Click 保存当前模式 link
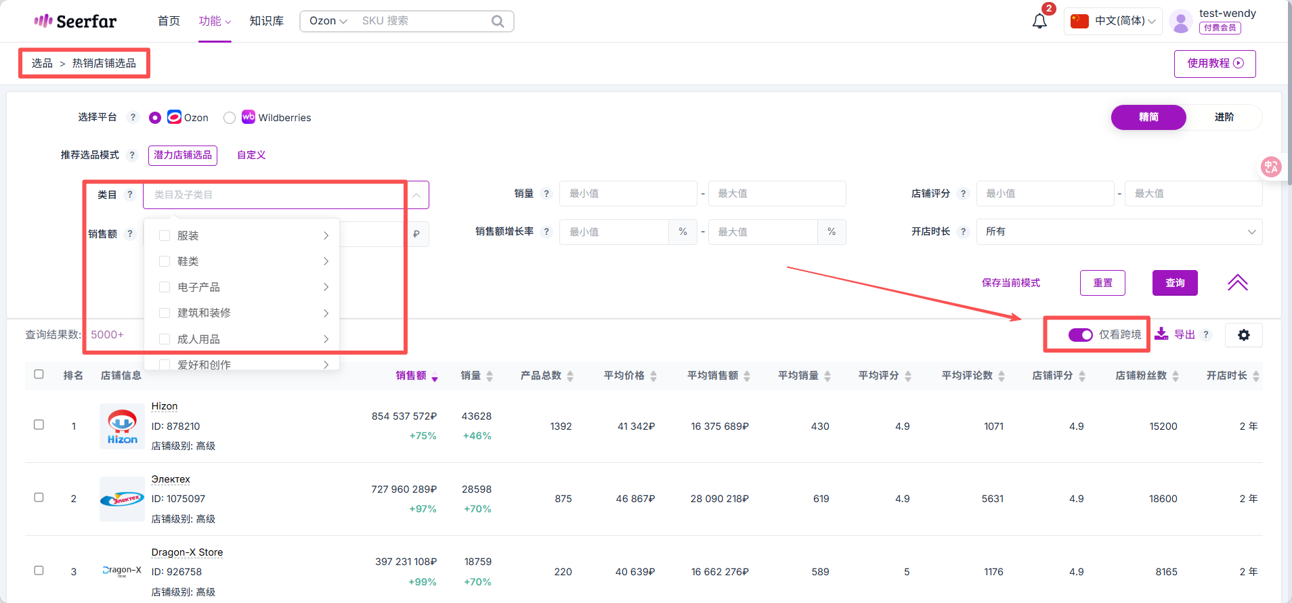1292x603 pixels. pyautogui.click(x=1010, y=283)
